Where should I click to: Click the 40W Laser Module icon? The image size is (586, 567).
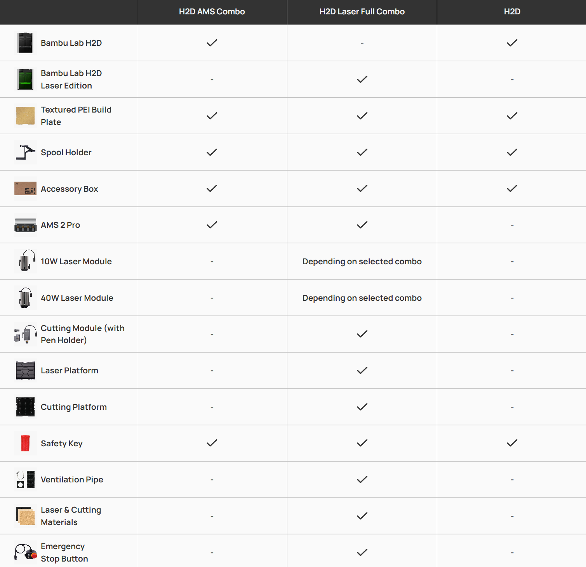[x=26, y=298]
